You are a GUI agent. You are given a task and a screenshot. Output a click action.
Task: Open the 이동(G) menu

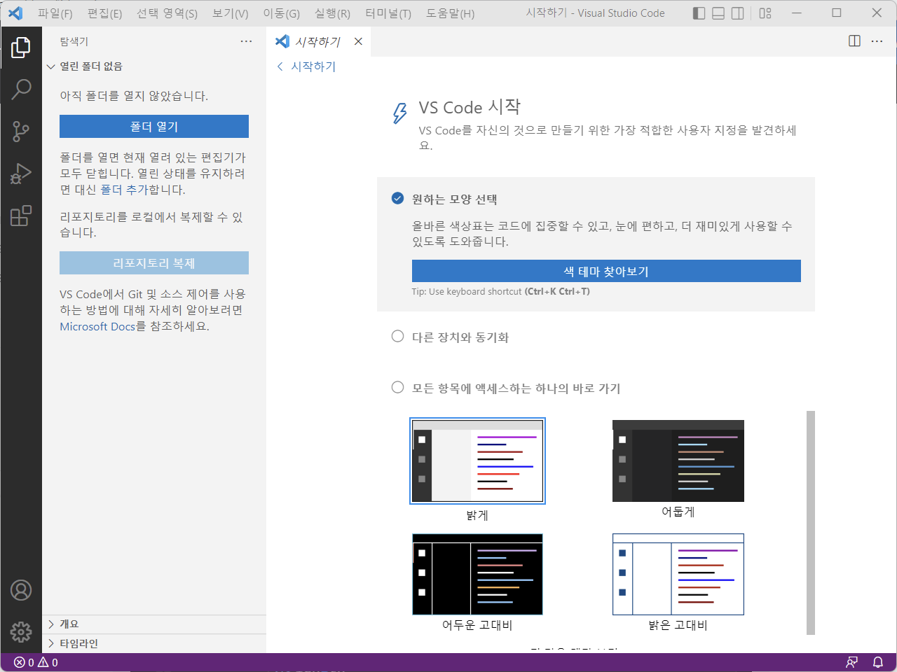(282, 13)
